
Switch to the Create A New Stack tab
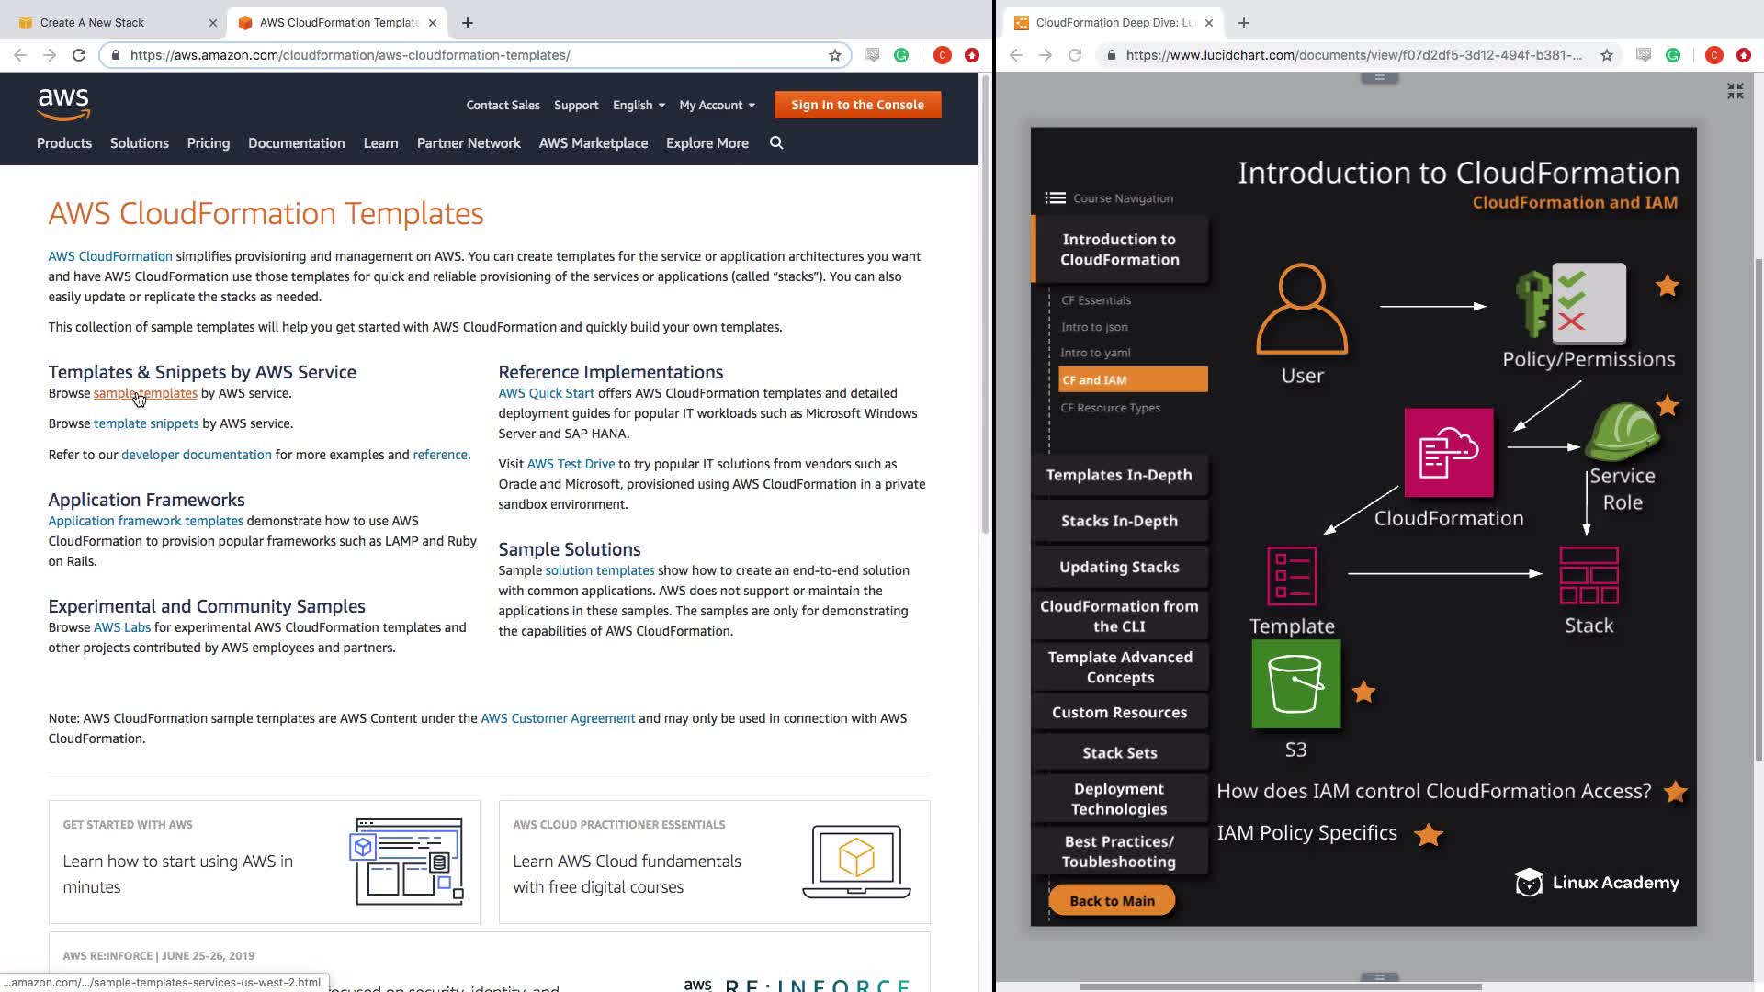click(x=93, y=22)
